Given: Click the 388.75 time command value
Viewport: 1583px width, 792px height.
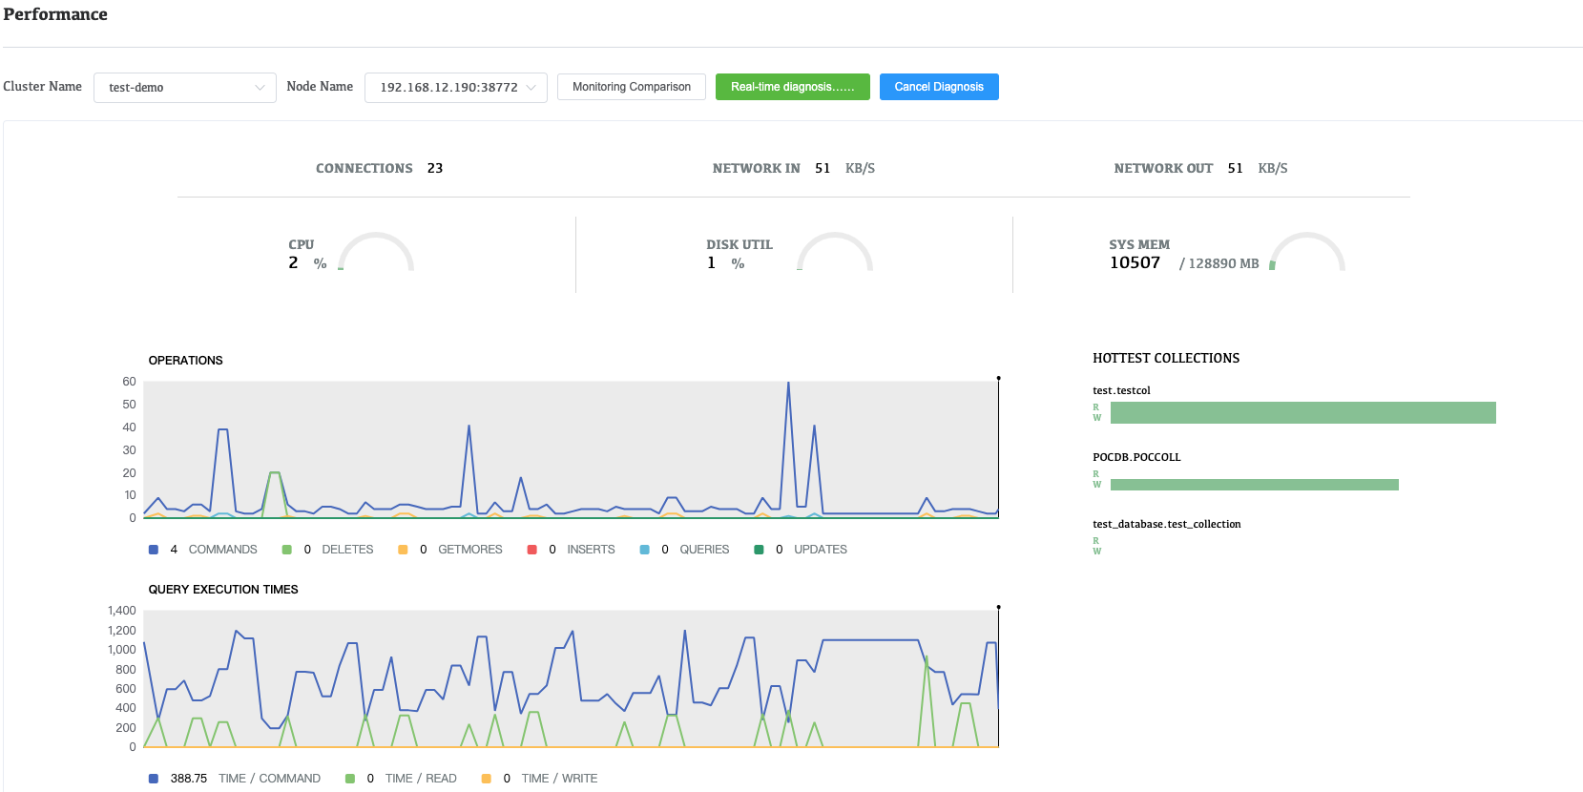Looking at the screenshot, I should click(189, 779).
